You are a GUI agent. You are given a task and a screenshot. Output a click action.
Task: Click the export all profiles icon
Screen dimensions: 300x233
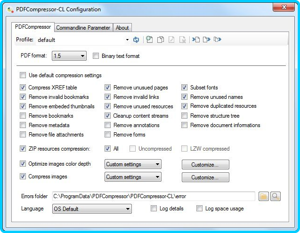[218, 40]
